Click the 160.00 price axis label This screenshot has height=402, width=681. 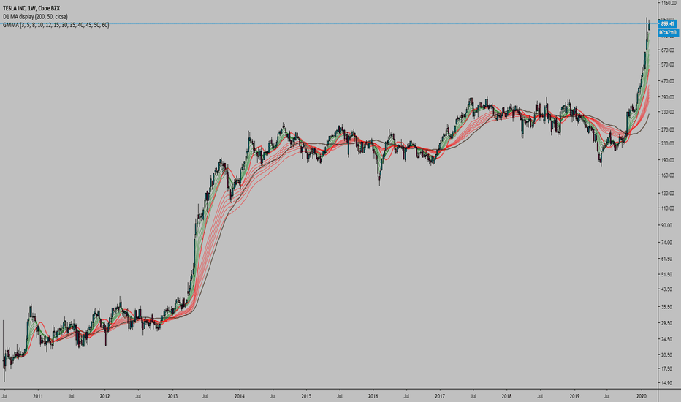point(668,175)
